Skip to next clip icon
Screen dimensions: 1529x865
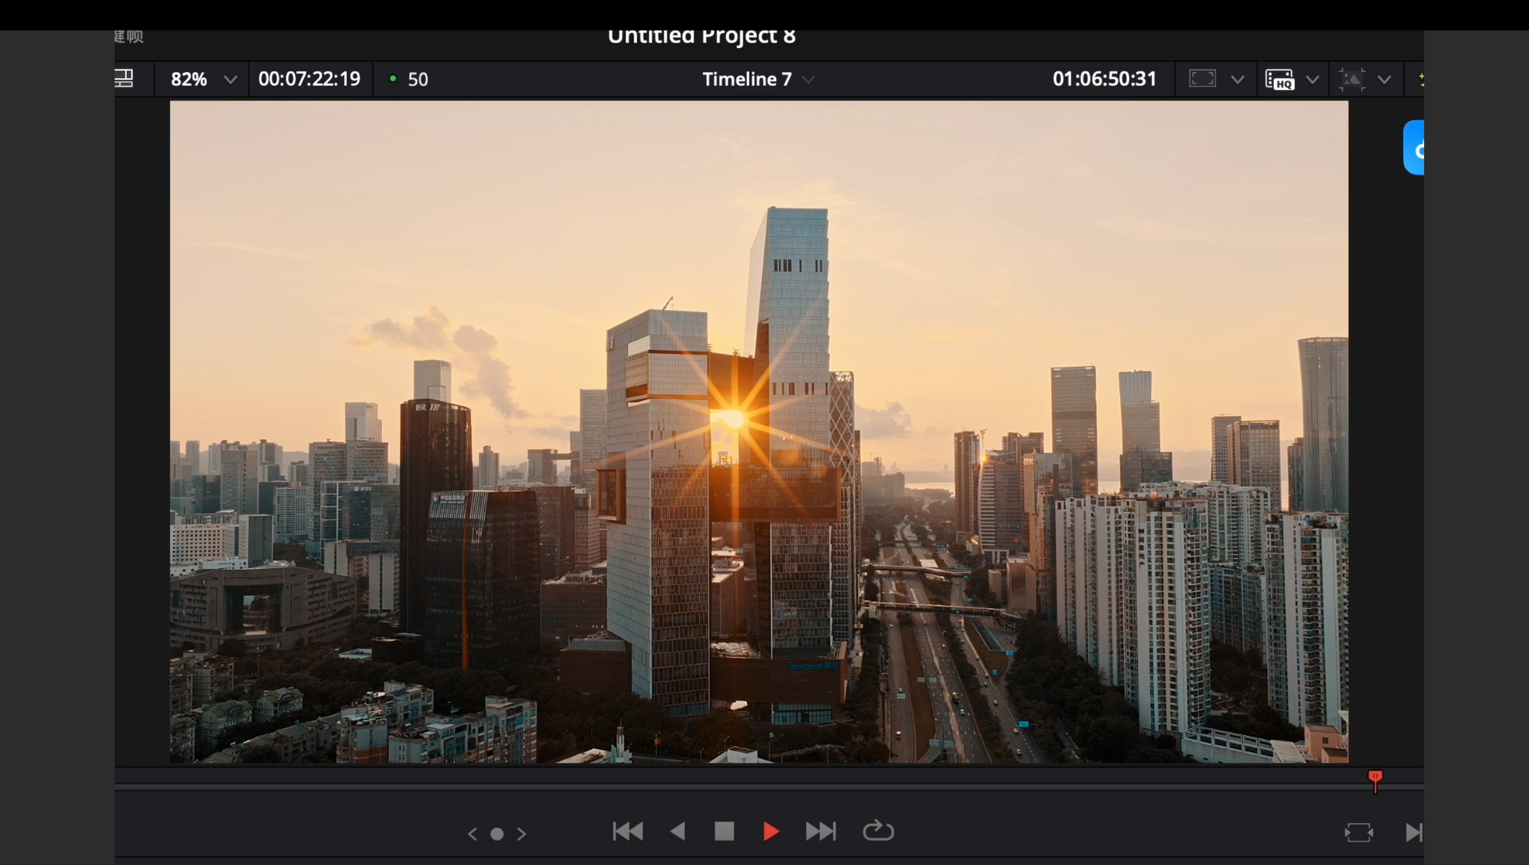tap(820, 831)
